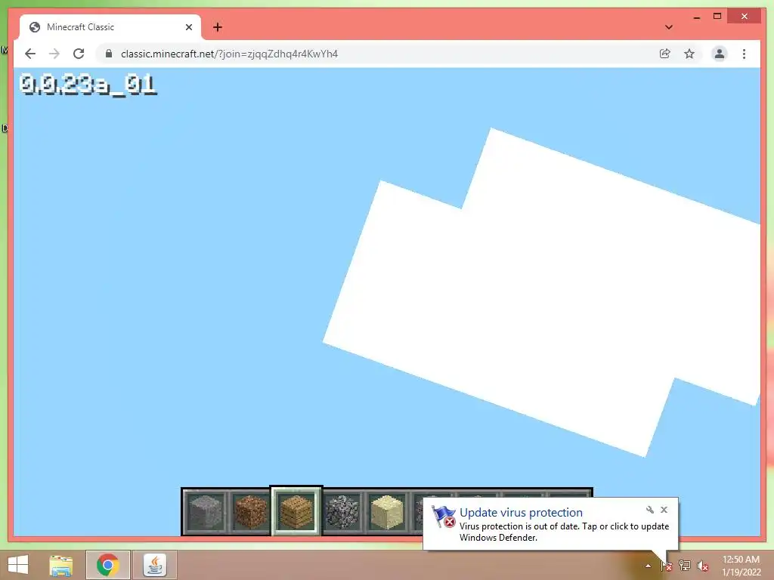Click the Windows Defender flag icon in notification
The image size is (774, 580).
click(x=443, y=517)
